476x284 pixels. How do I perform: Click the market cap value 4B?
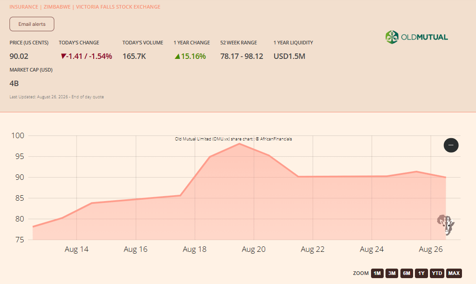[14, 83]
